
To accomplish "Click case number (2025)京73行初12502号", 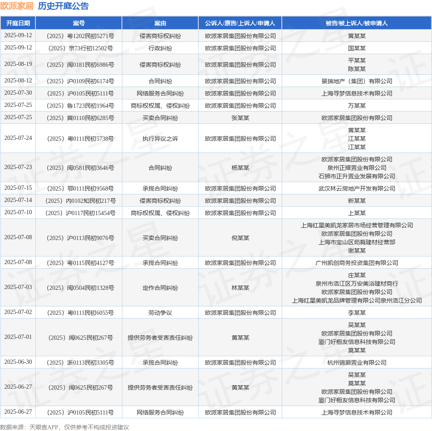I will [80, 48].
